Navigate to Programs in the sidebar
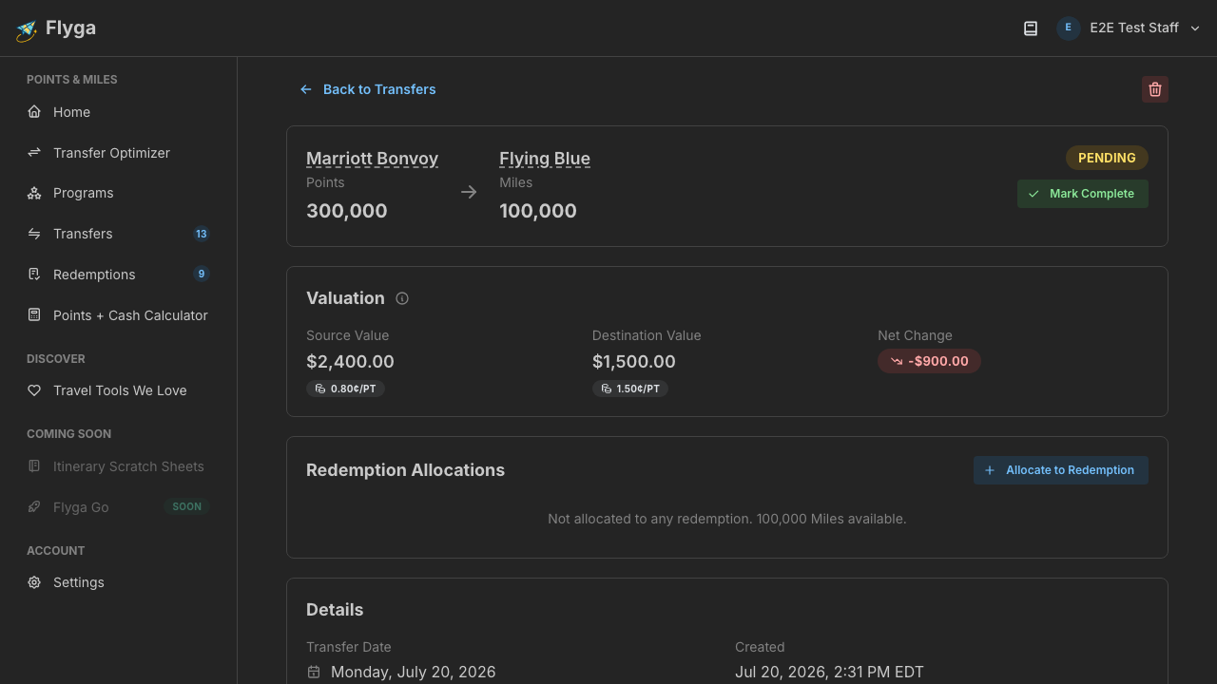Viewport: 1217px width, 684px height. (118, 193)
